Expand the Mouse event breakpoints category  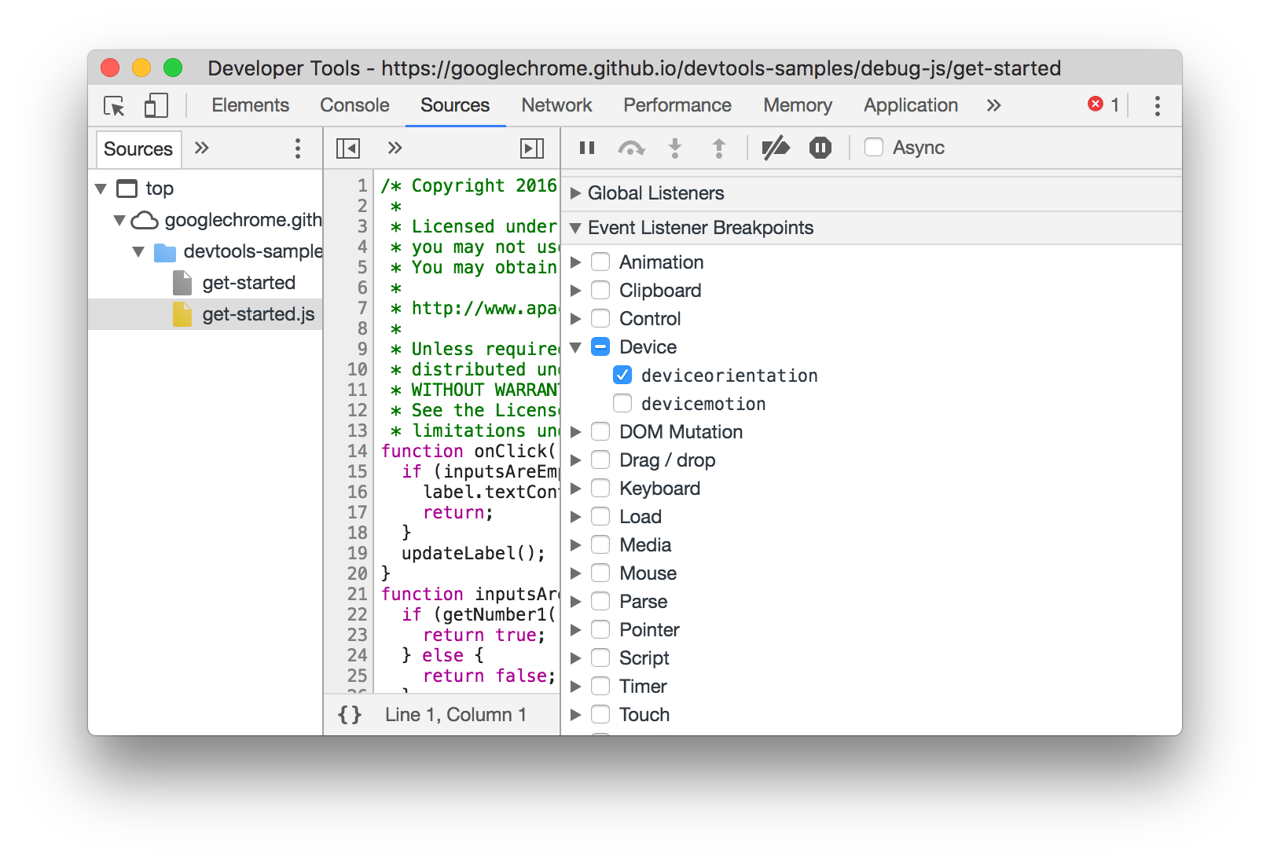pyautogui.click(x=576, y=573)
